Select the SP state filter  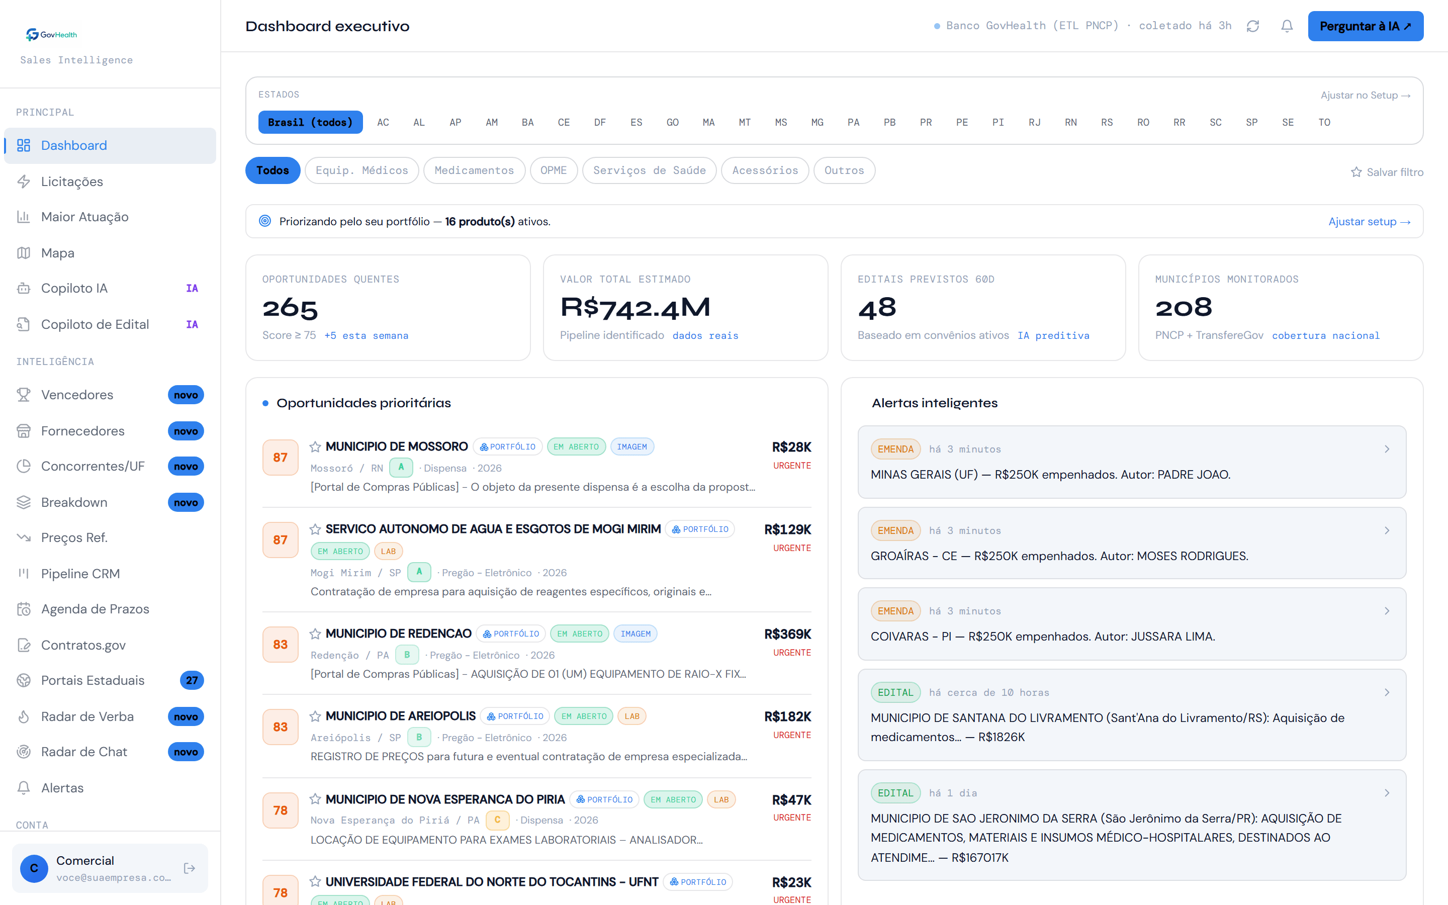click(x=1252, y=122)
